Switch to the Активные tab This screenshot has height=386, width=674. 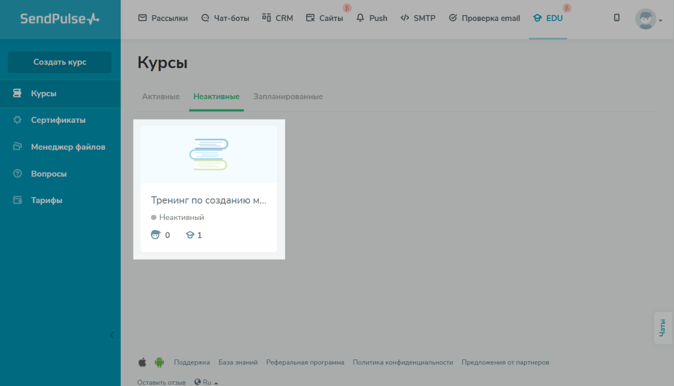click(x=160, y=96)
